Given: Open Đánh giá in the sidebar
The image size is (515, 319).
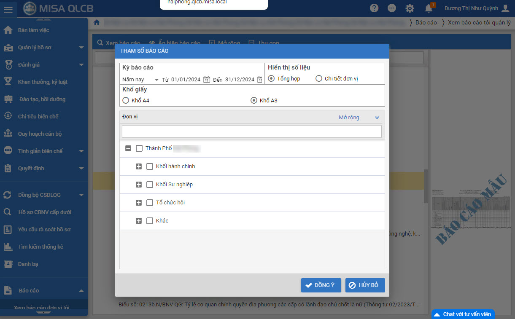Looking at the screenshot, I should tap(29, 65).
